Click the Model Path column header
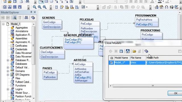This screenshot has height=102, width=182. tap(164, 58)
